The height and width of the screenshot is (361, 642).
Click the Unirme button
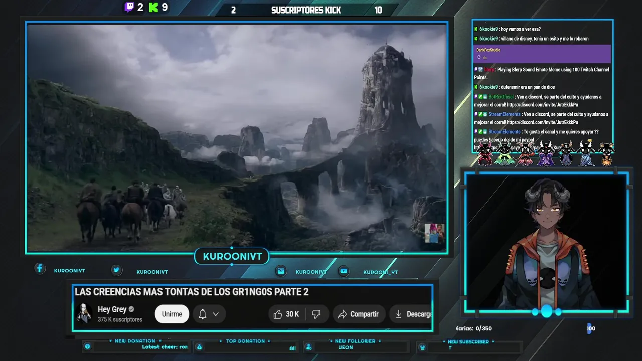click(172, 314)
